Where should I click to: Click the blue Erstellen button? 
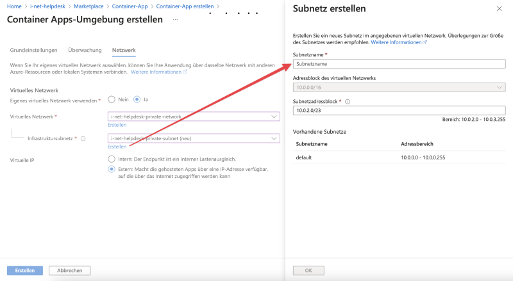[x=25, y=271]
